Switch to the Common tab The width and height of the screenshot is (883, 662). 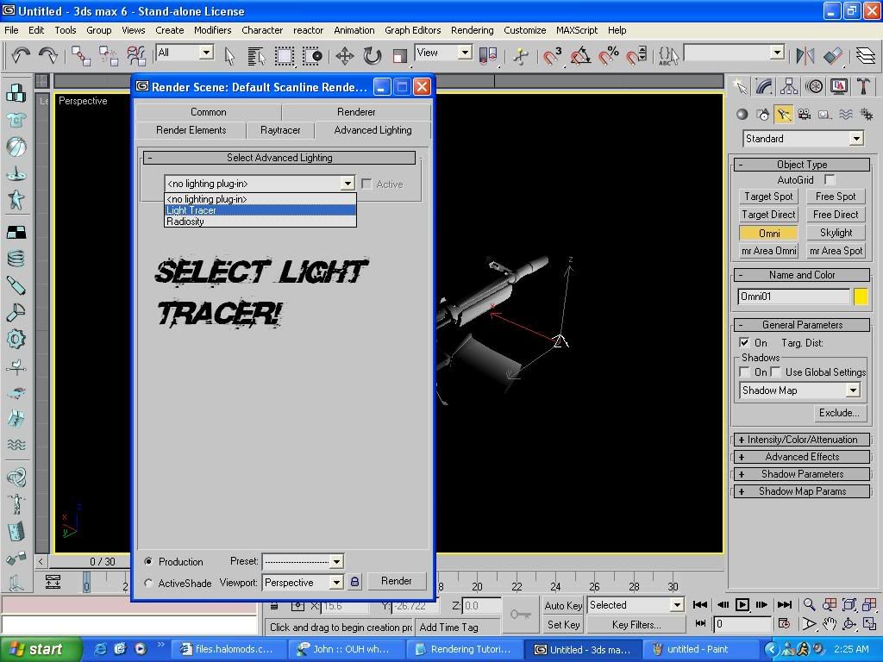pyautogui.click(x=209, y=112)
